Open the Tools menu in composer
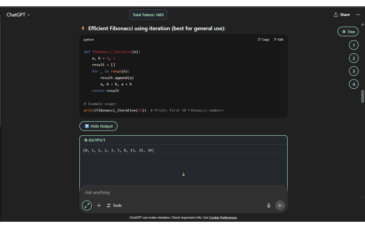This screenshot has height=228, width=365. point(114,205)
